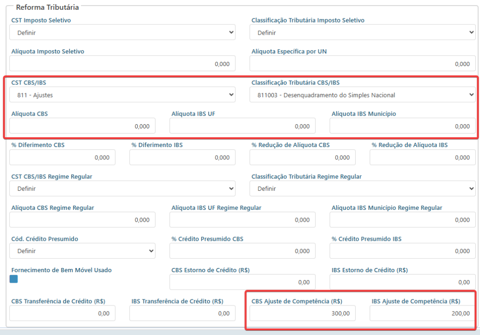Focus the % Diferimento CBS field
480x335 pixels.
click(62, 157)
